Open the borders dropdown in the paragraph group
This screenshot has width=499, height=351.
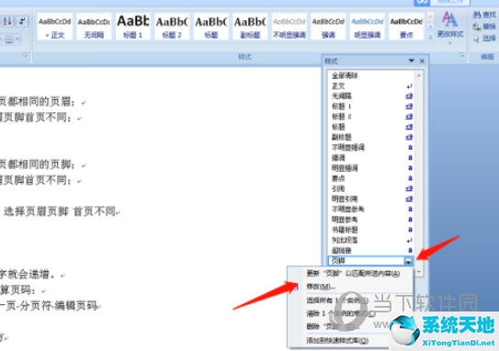[x=12, y=40]
